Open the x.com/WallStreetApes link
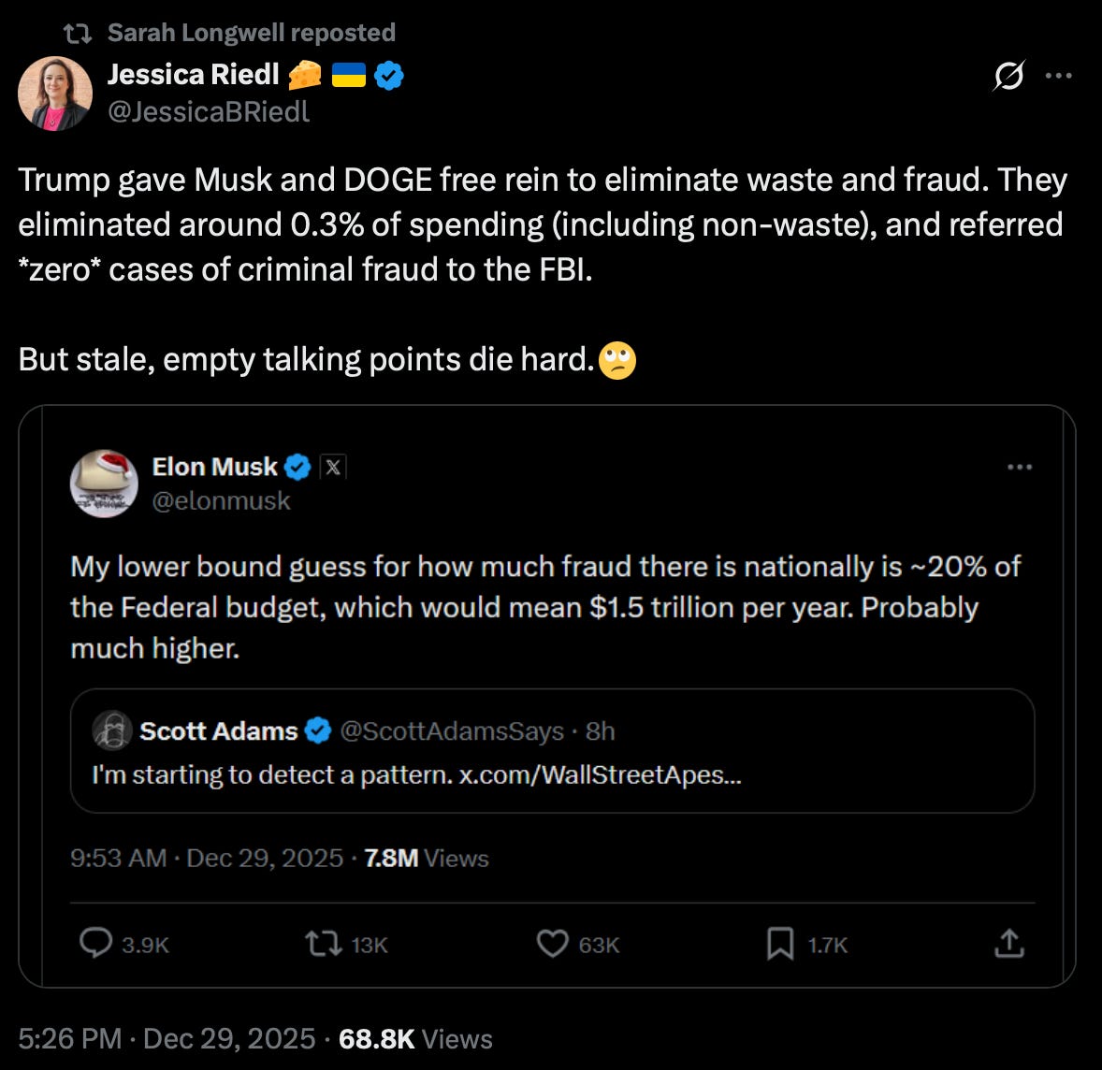Image resolution: width=1102 pixels, height=1070 pixels. pos(600,775)
